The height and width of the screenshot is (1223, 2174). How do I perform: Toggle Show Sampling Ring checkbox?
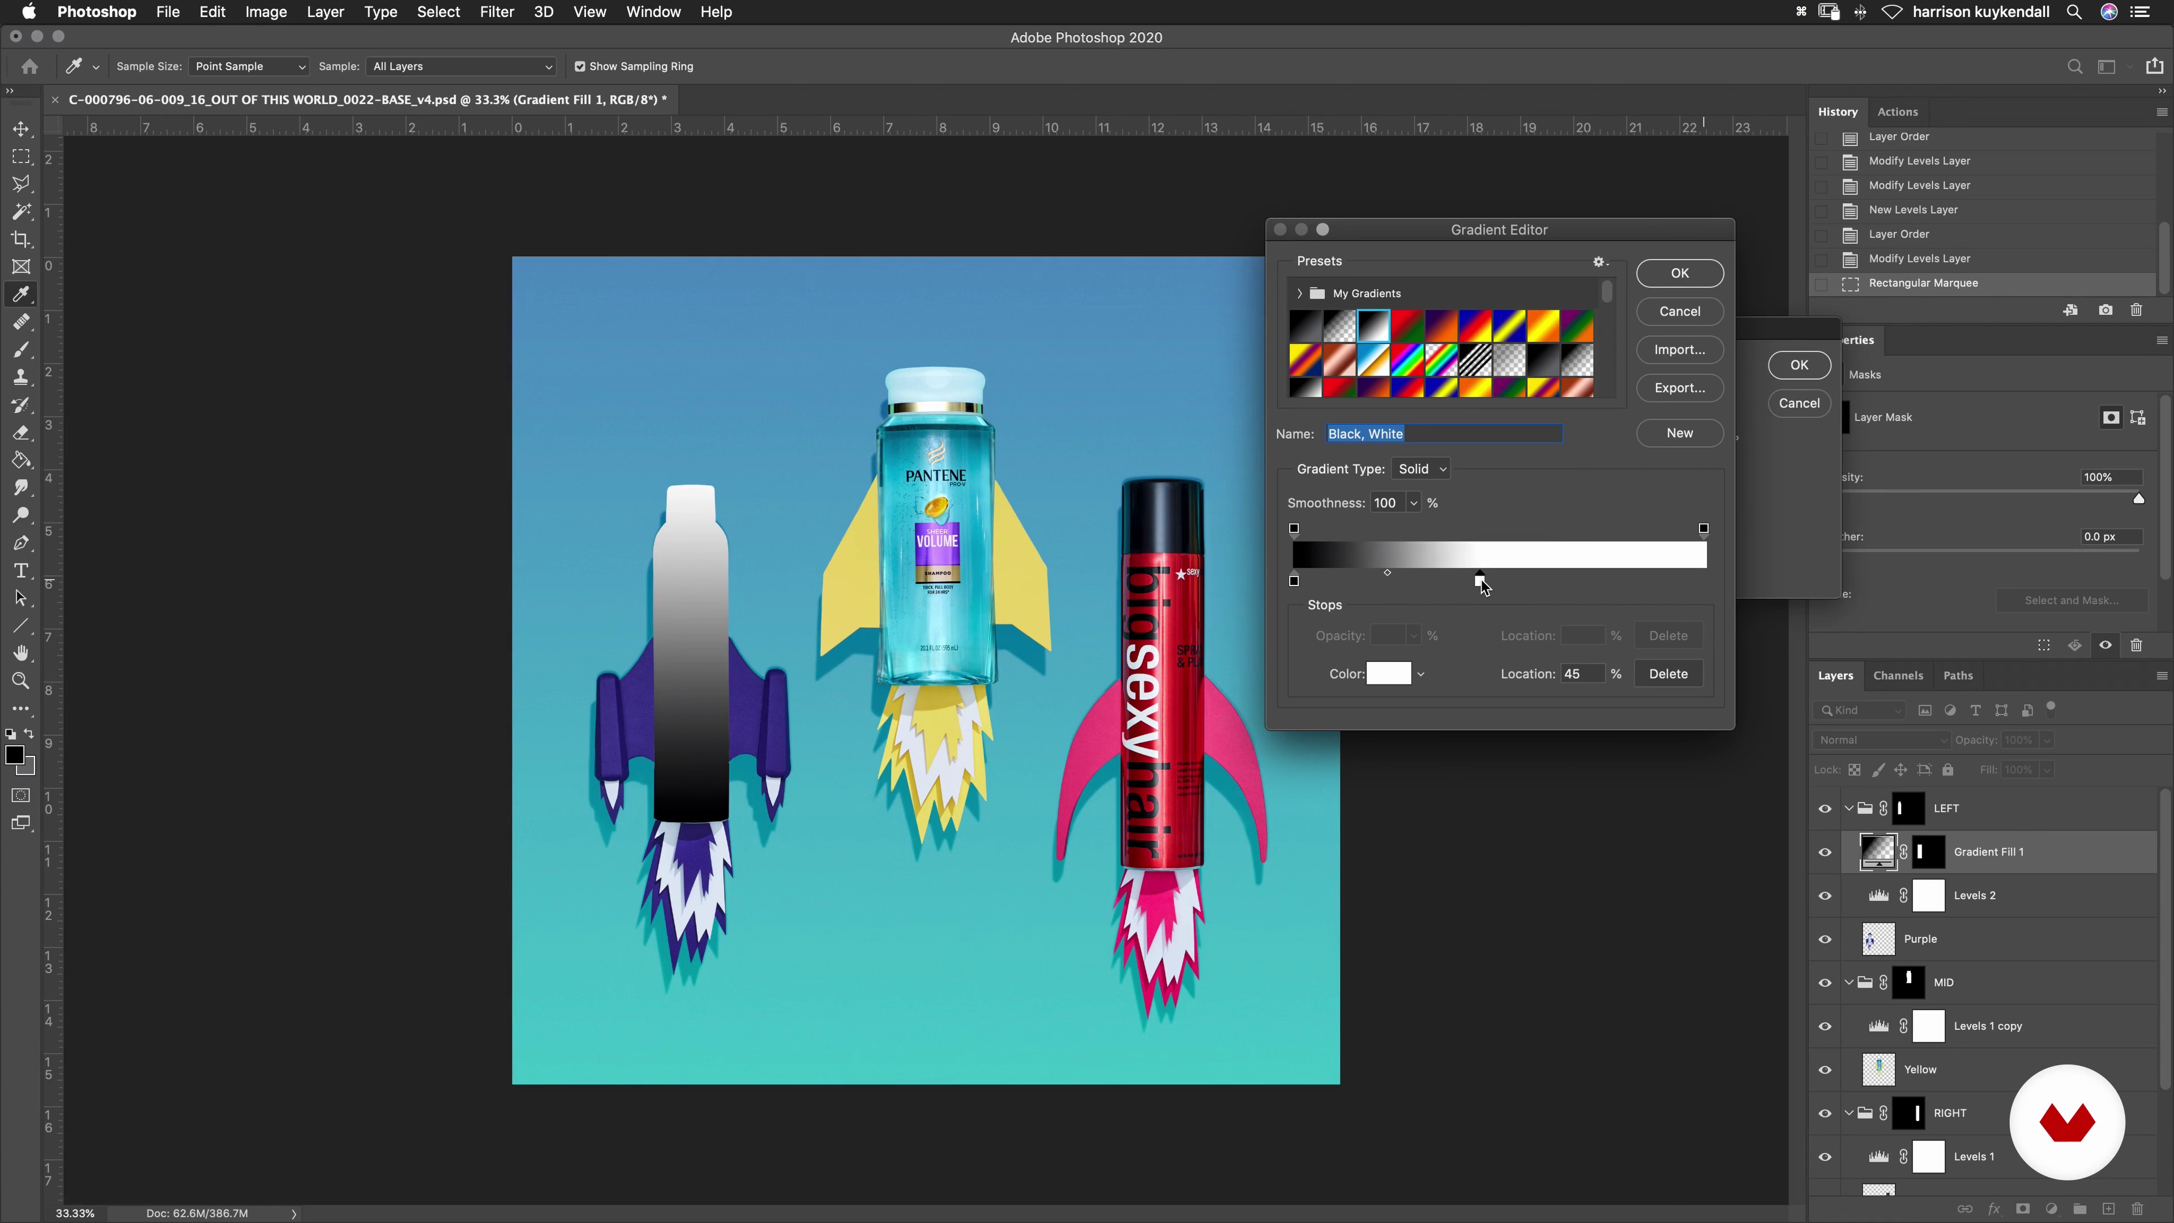(580, 67)
